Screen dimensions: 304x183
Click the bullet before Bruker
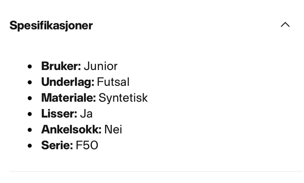30,67
